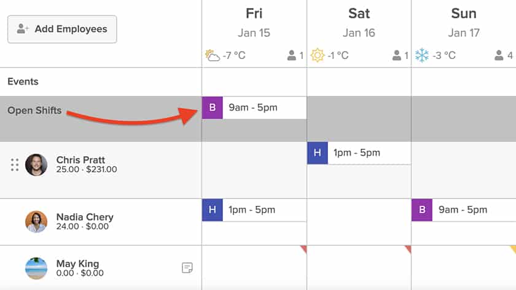The width and height of the screenshot is (516, 290).
Task: Click May King's beach avatar
Action: [36, 268]
